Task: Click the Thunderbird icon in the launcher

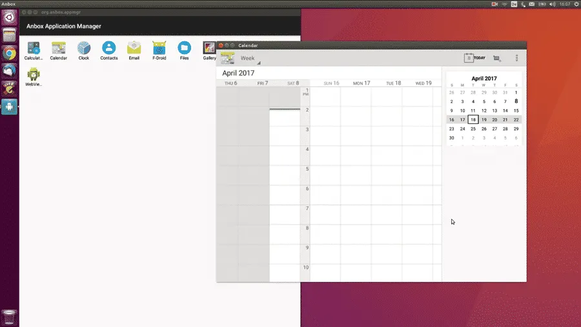Action: (9, 71)
